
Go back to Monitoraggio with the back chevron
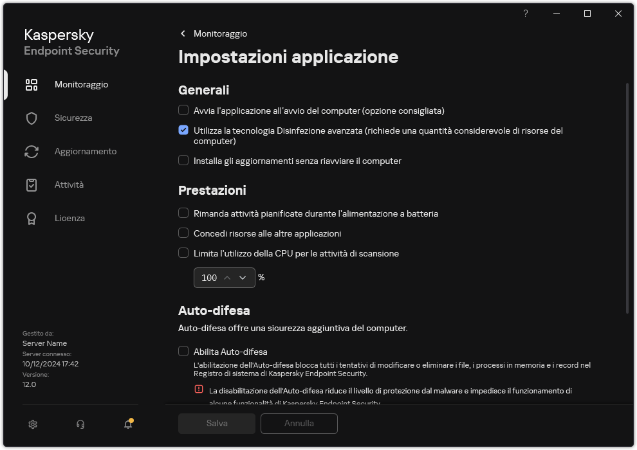pos(183,33)
